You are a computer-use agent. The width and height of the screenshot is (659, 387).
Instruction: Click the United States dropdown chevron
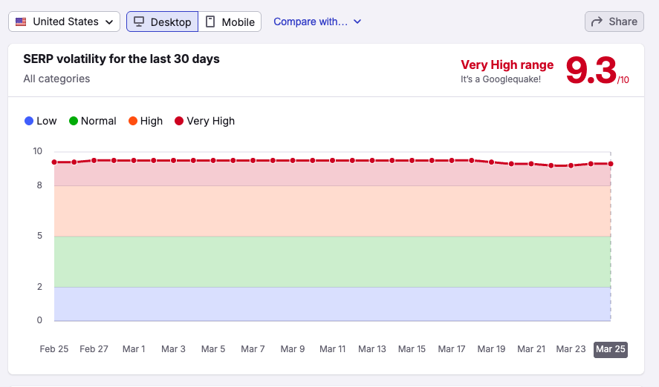tap(109, 22)
